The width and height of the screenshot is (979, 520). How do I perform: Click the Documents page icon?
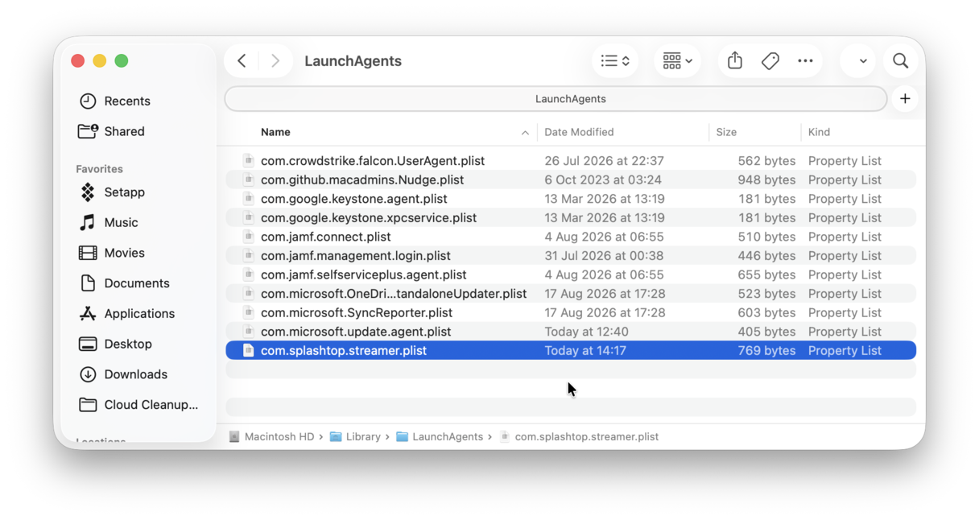click(88, 283)
